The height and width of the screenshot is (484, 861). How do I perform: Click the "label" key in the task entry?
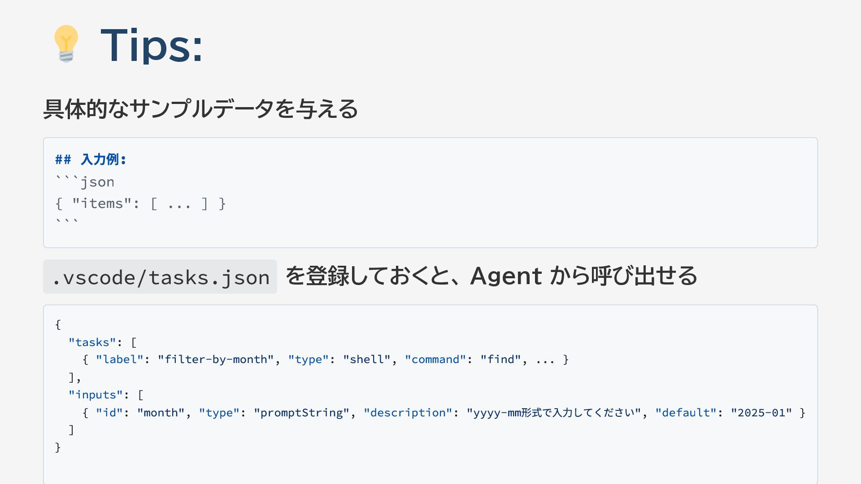tap(119, 359)
